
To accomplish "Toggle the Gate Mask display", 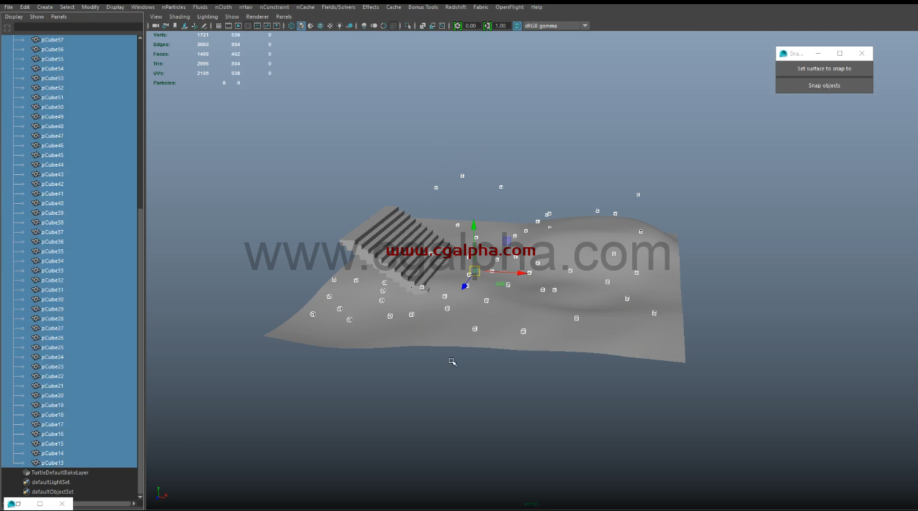I will point(248,25).
